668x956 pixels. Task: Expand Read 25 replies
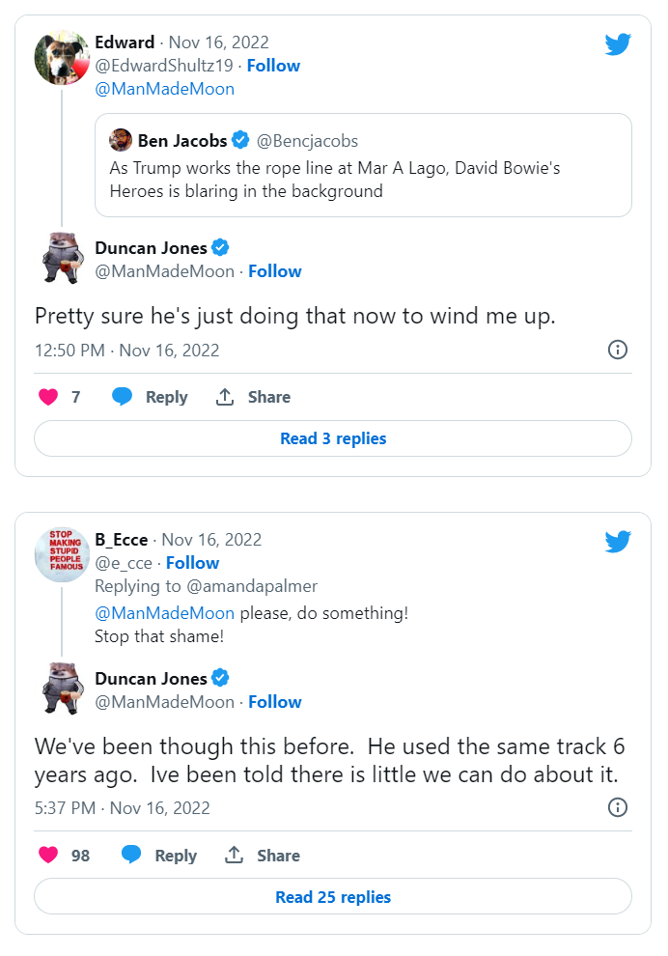[333, 897]
